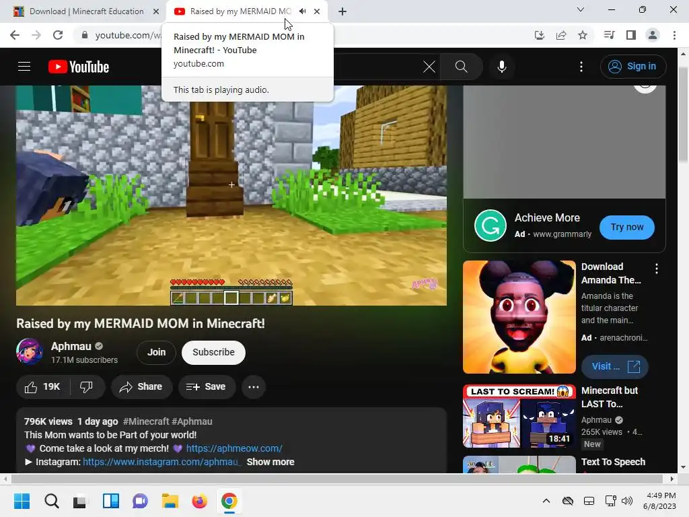Image resolution: width=689 pixels, height=517 pixels.
Task: Save video to a playlist
Action: click(x=206, y=387)
